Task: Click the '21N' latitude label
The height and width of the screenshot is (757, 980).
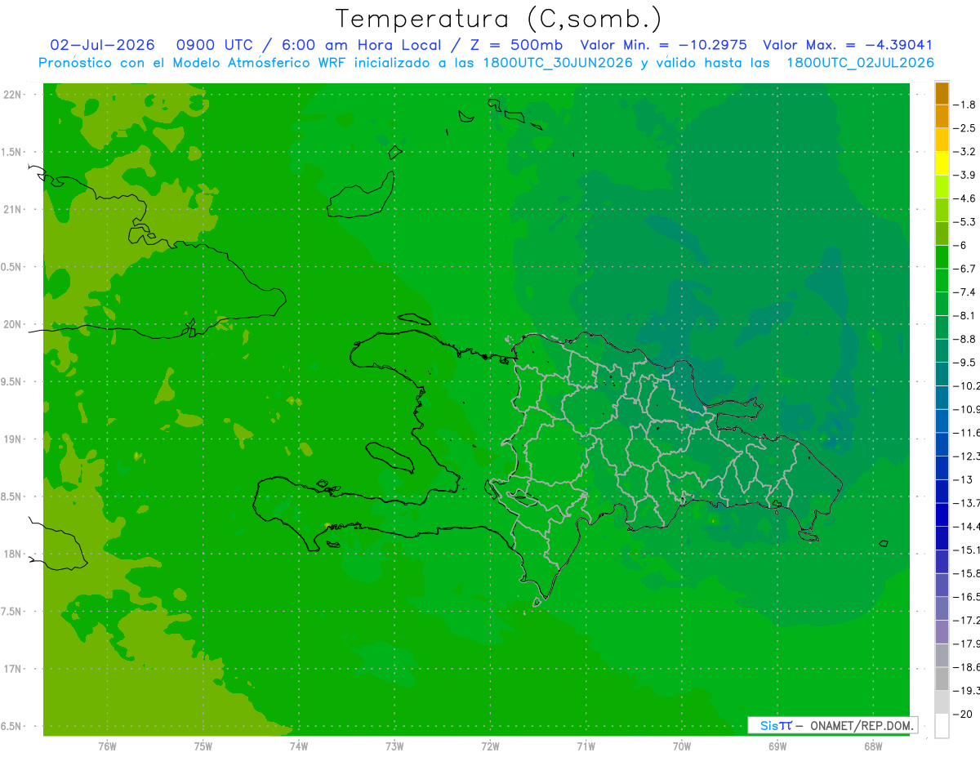Action: point(13,210)
